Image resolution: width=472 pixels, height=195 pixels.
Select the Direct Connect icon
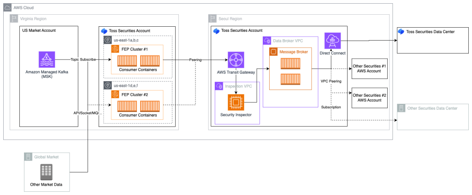coord(333,41)
